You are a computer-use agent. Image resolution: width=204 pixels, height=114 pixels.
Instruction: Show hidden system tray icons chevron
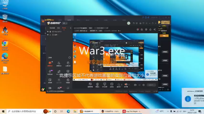(x=168, y=111)
